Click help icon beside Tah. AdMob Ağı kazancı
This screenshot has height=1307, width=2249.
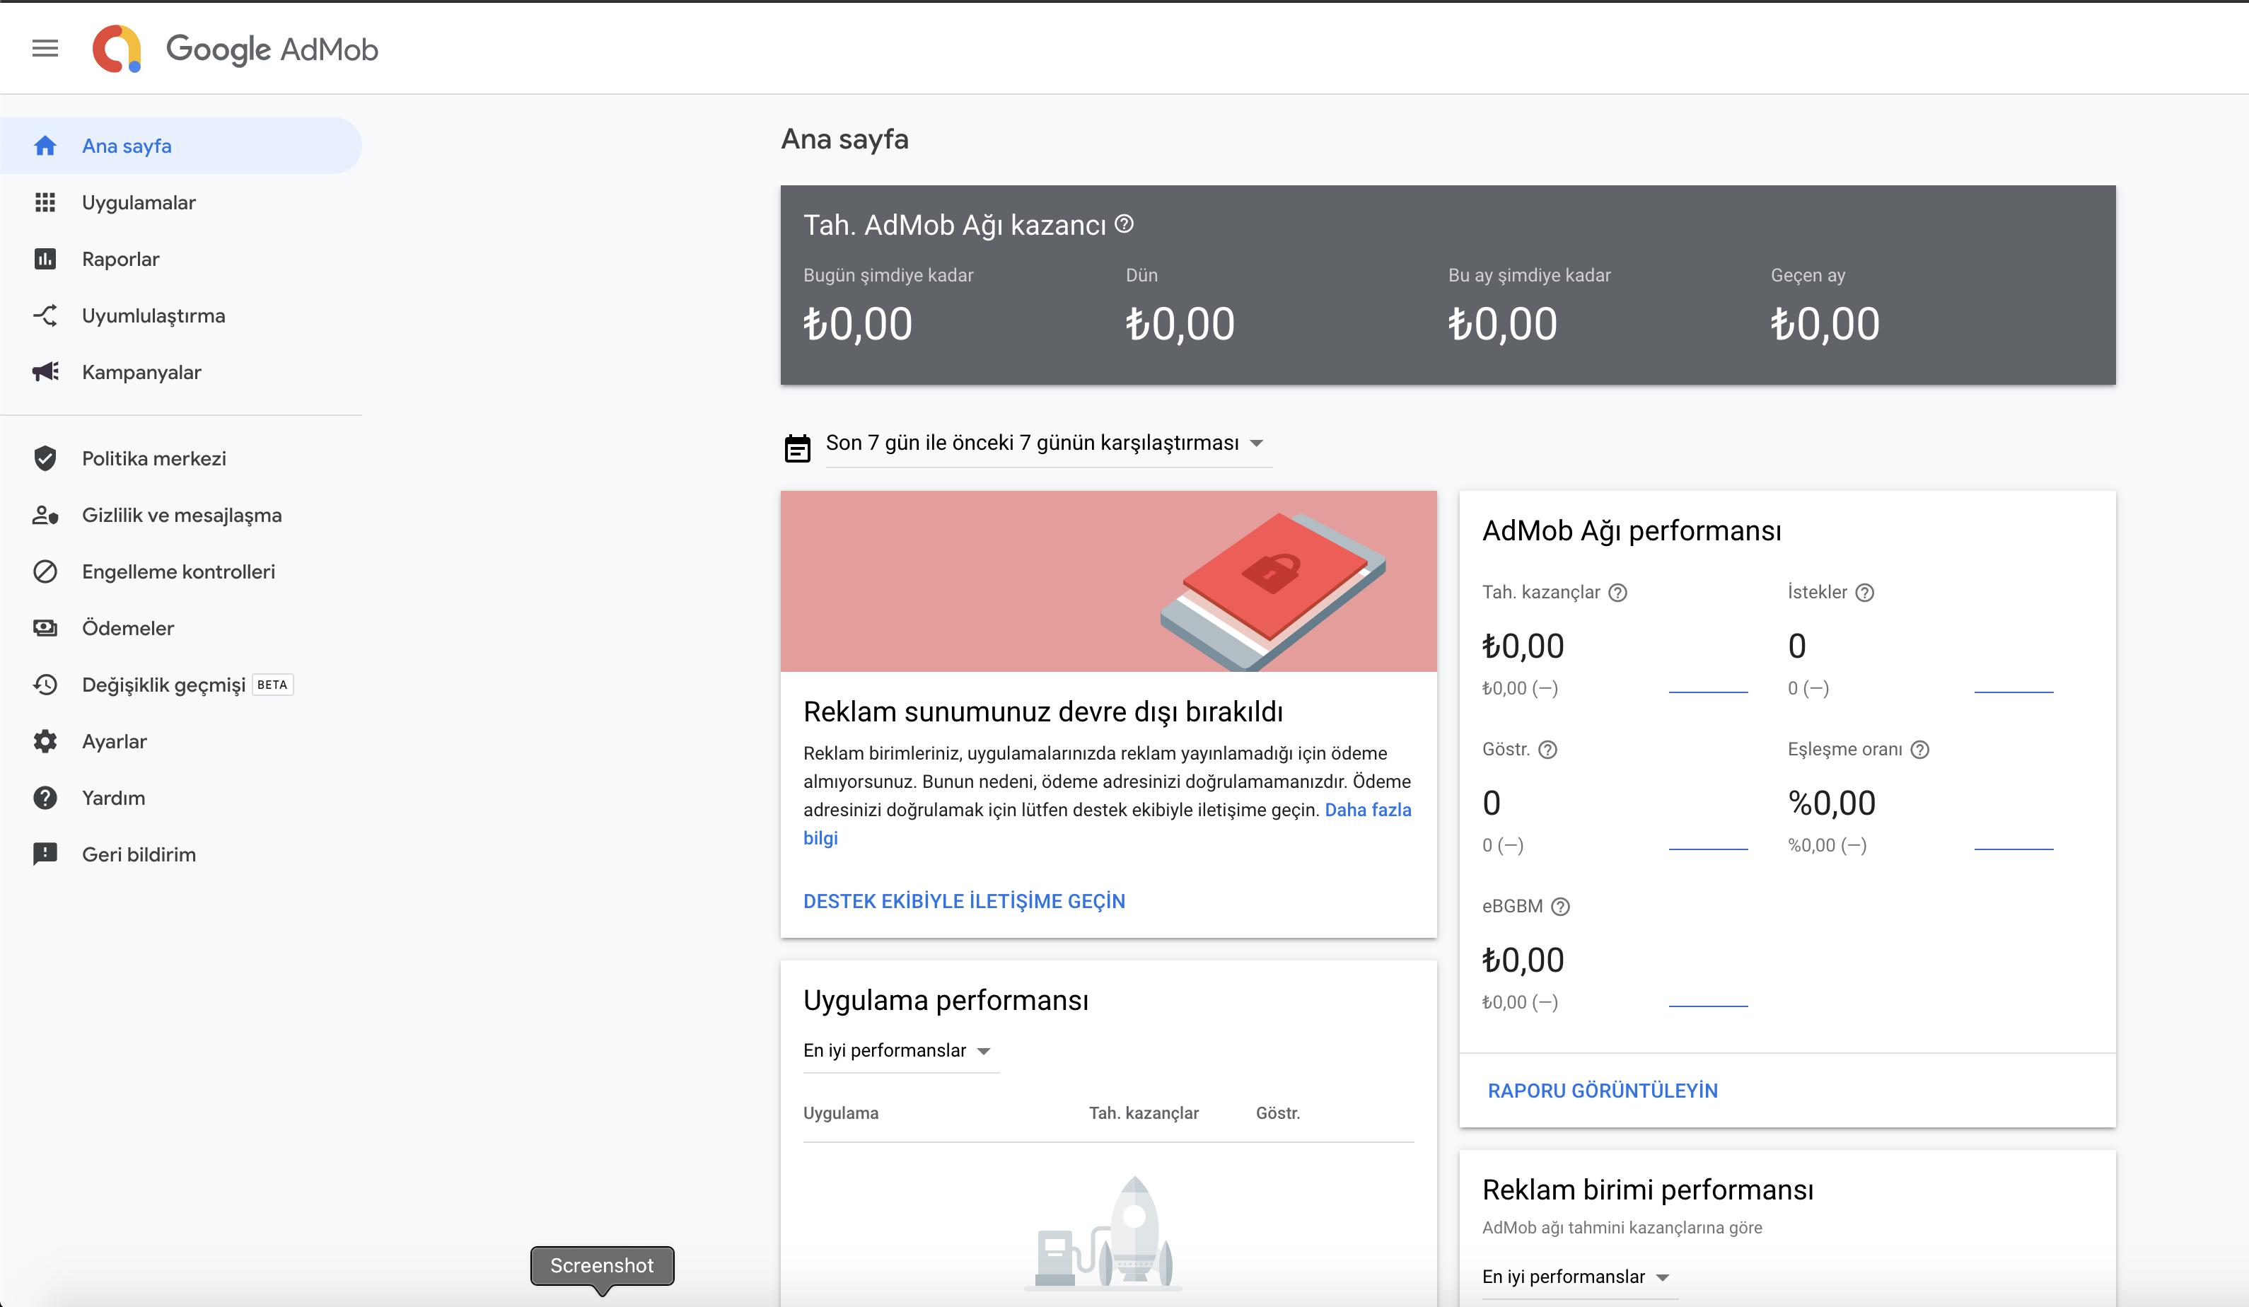pyautogui.click(x=1124, y=224)
